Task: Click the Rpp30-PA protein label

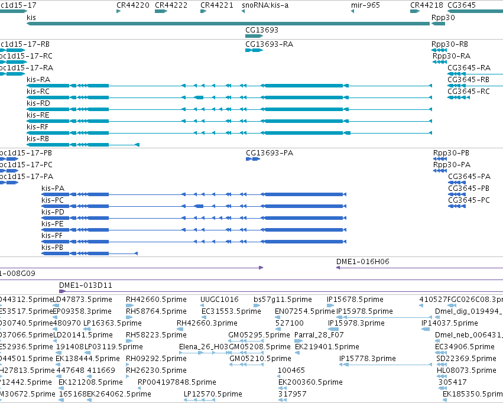Action: click(x=452, y=164)
